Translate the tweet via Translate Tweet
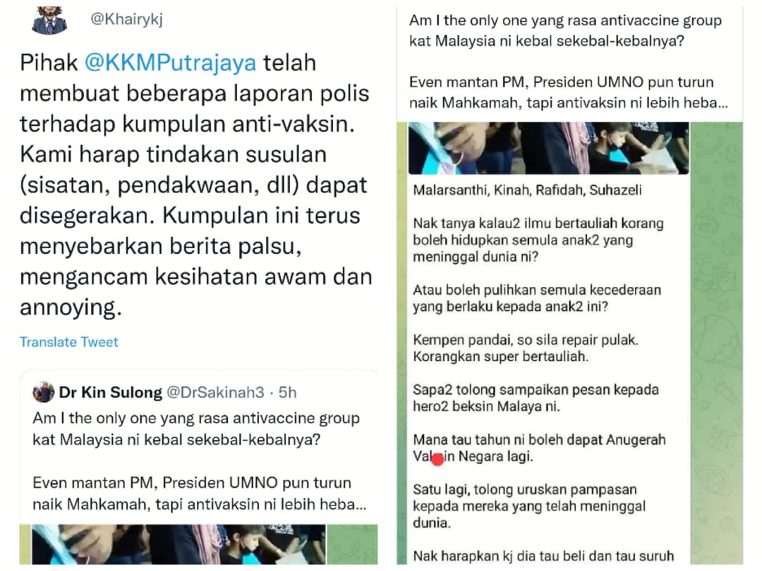This screenshot has height=571, width=762. click(x=68, y=342)
